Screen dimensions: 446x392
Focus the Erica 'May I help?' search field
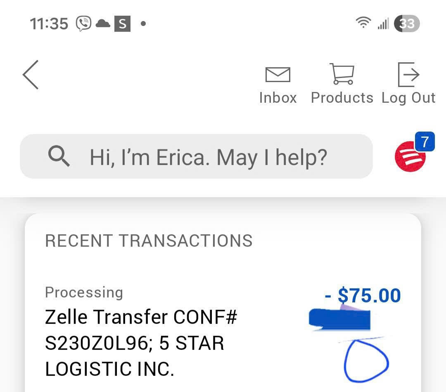[209, 157]
